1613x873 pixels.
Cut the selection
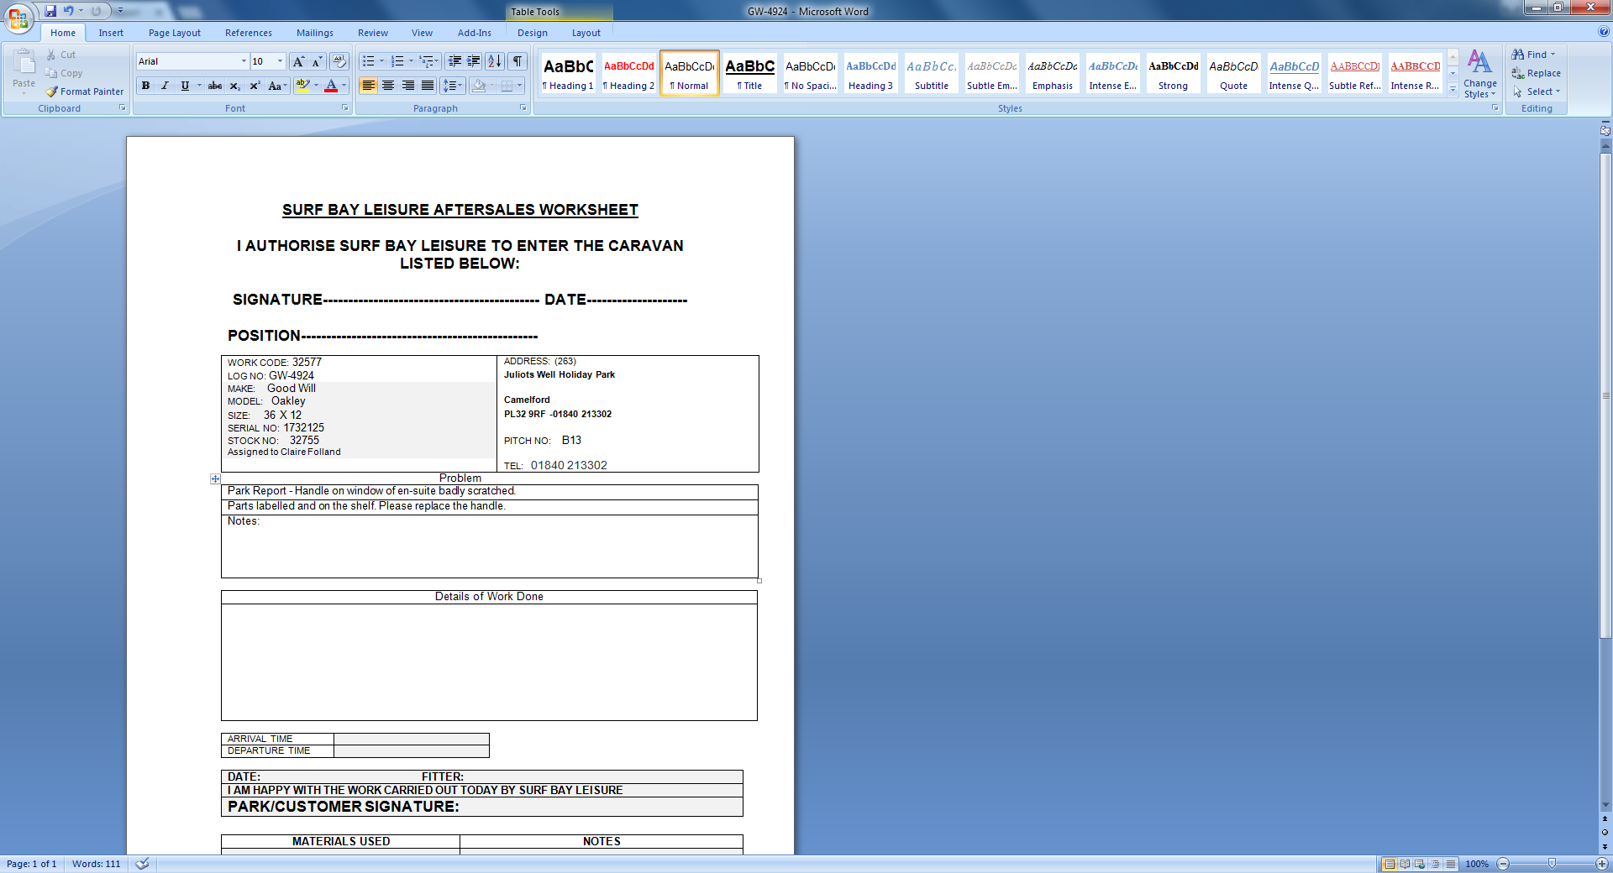(60, 55)
